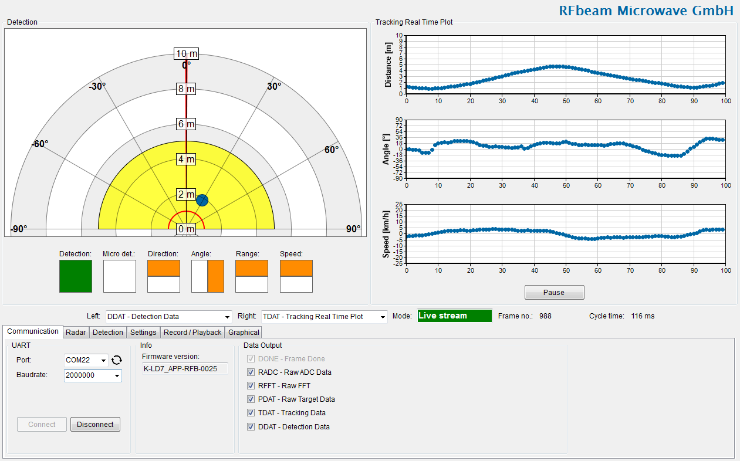This screenshot has height=461, width=740.
Task: Toggle RFFT - Raw FFT checkbox
Action: [x=251, y=386]
